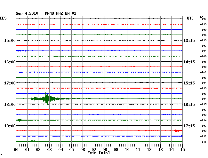208x158 pixels.
Task: Click the large green seismic event peak near minute 03
Action: 47,99
